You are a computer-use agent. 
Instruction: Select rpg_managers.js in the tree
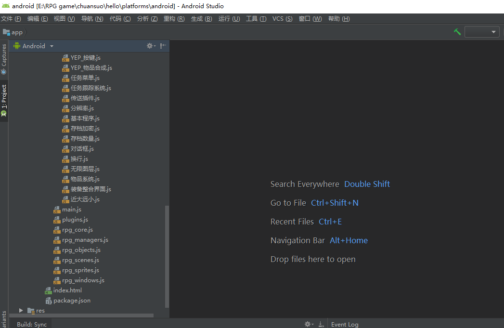tap(85, 240)
